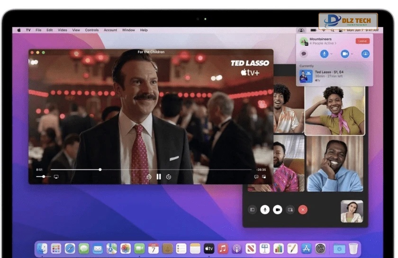Skip back 10 seconds in the video
The image size is (398, 258).
tap(149, 177)
